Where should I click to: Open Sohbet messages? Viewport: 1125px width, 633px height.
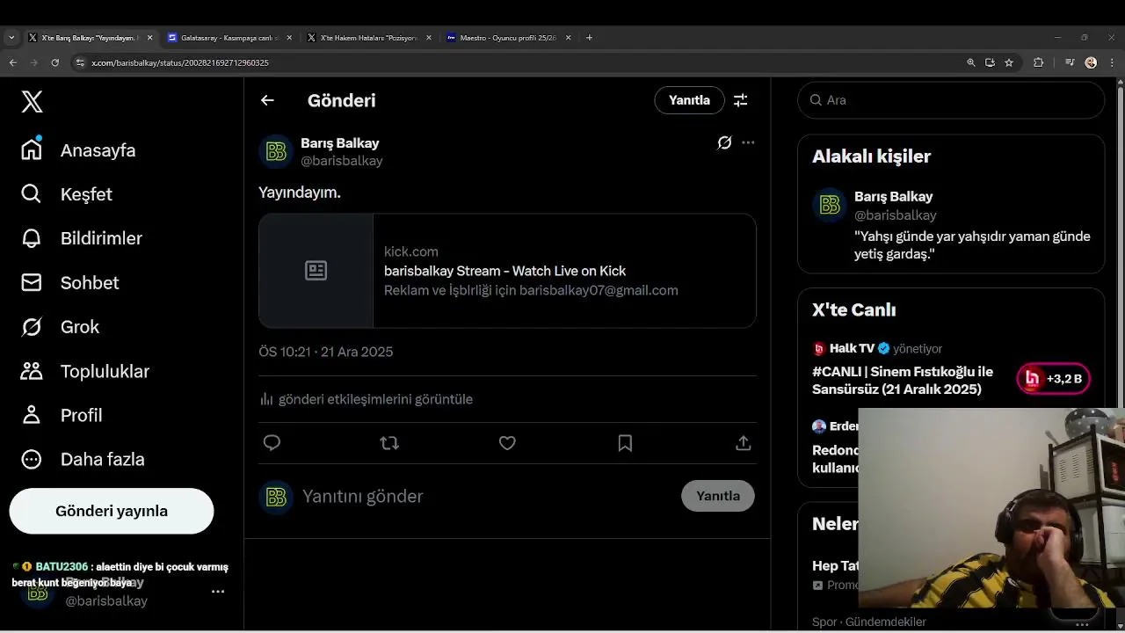pyautogui.click(x=69, y=282)
